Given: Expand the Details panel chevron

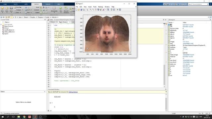Looking at the screenshot, I should (45, 92).
